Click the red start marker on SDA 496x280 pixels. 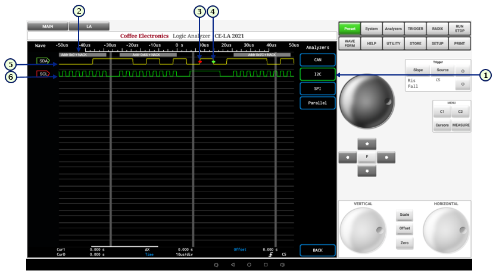pyautogui.click(x=200, y=62)
